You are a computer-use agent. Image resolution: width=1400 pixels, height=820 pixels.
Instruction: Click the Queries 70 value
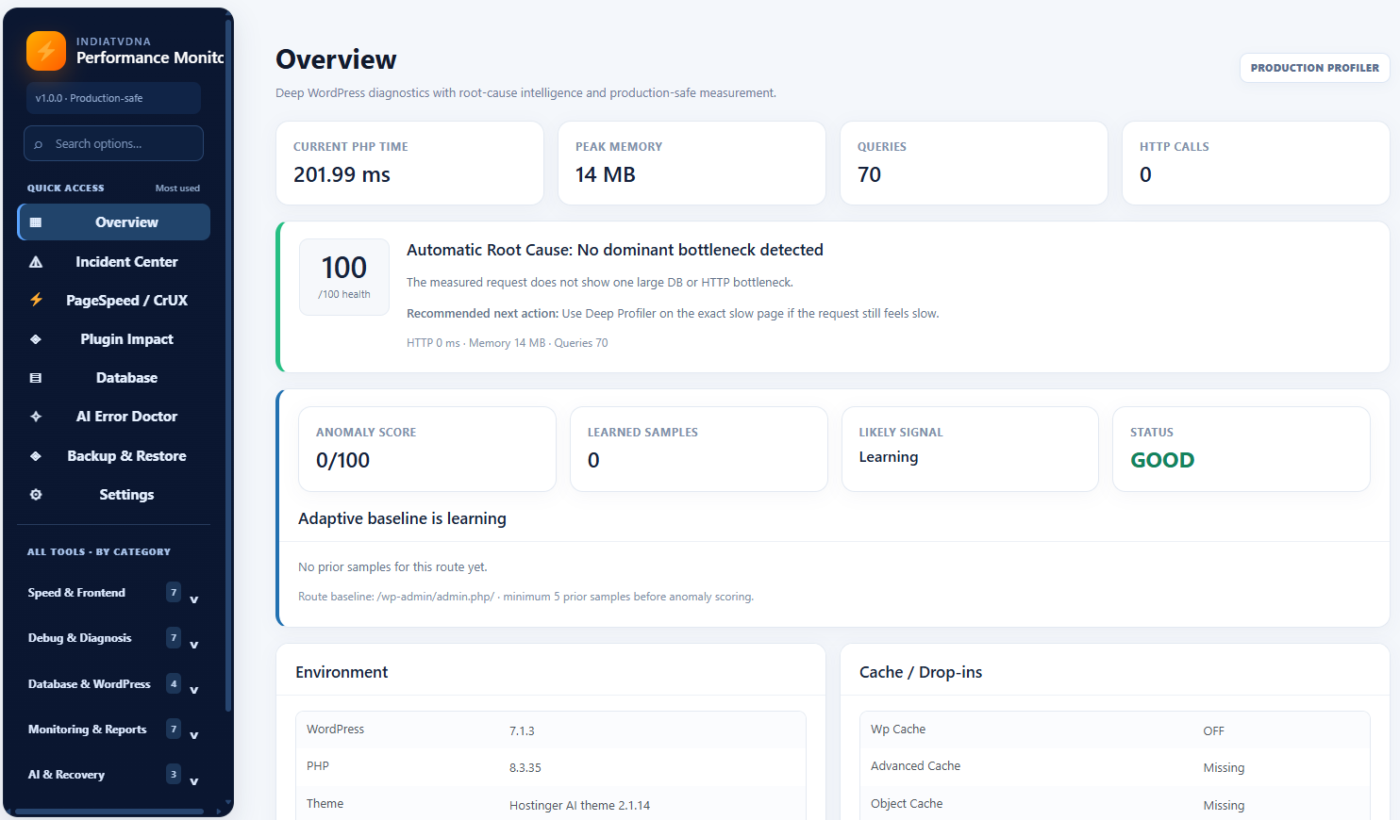(x=869, y=174)
